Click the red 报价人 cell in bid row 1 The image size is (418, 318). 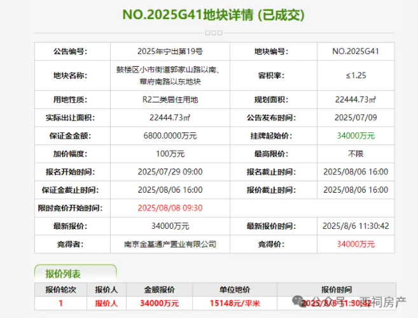pos(111,303)
